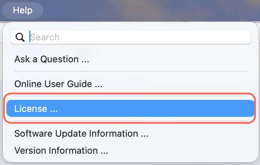260x165 pixels.
Task: Check Software Update Information entry
Action: point(81,134)
